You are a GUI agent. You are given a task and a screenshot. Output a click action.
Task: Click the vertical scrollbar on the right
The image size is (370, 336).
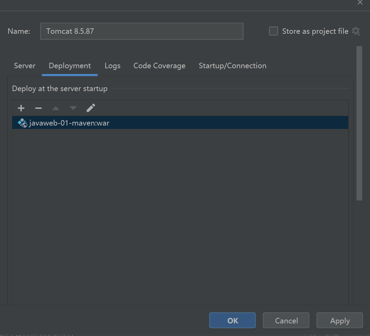(359, 123)
